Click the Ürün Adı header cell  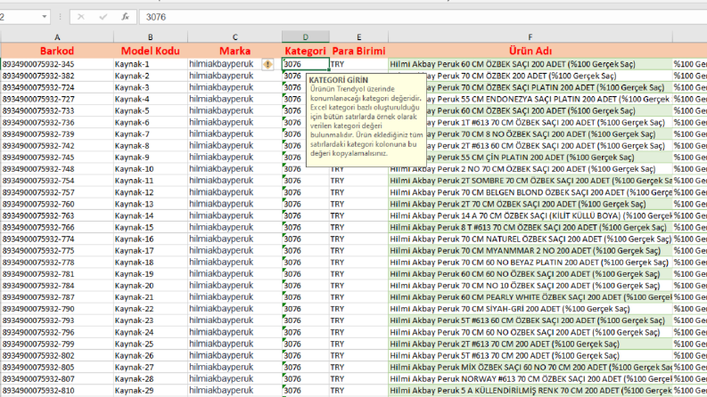point(530,51)
